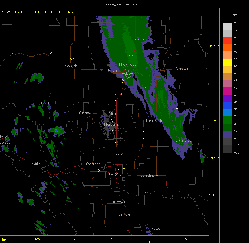This screenshot has width=249, height=243.
Task: Click the blue storm cell core east of Lake Louise
Action: click(56, 131)
